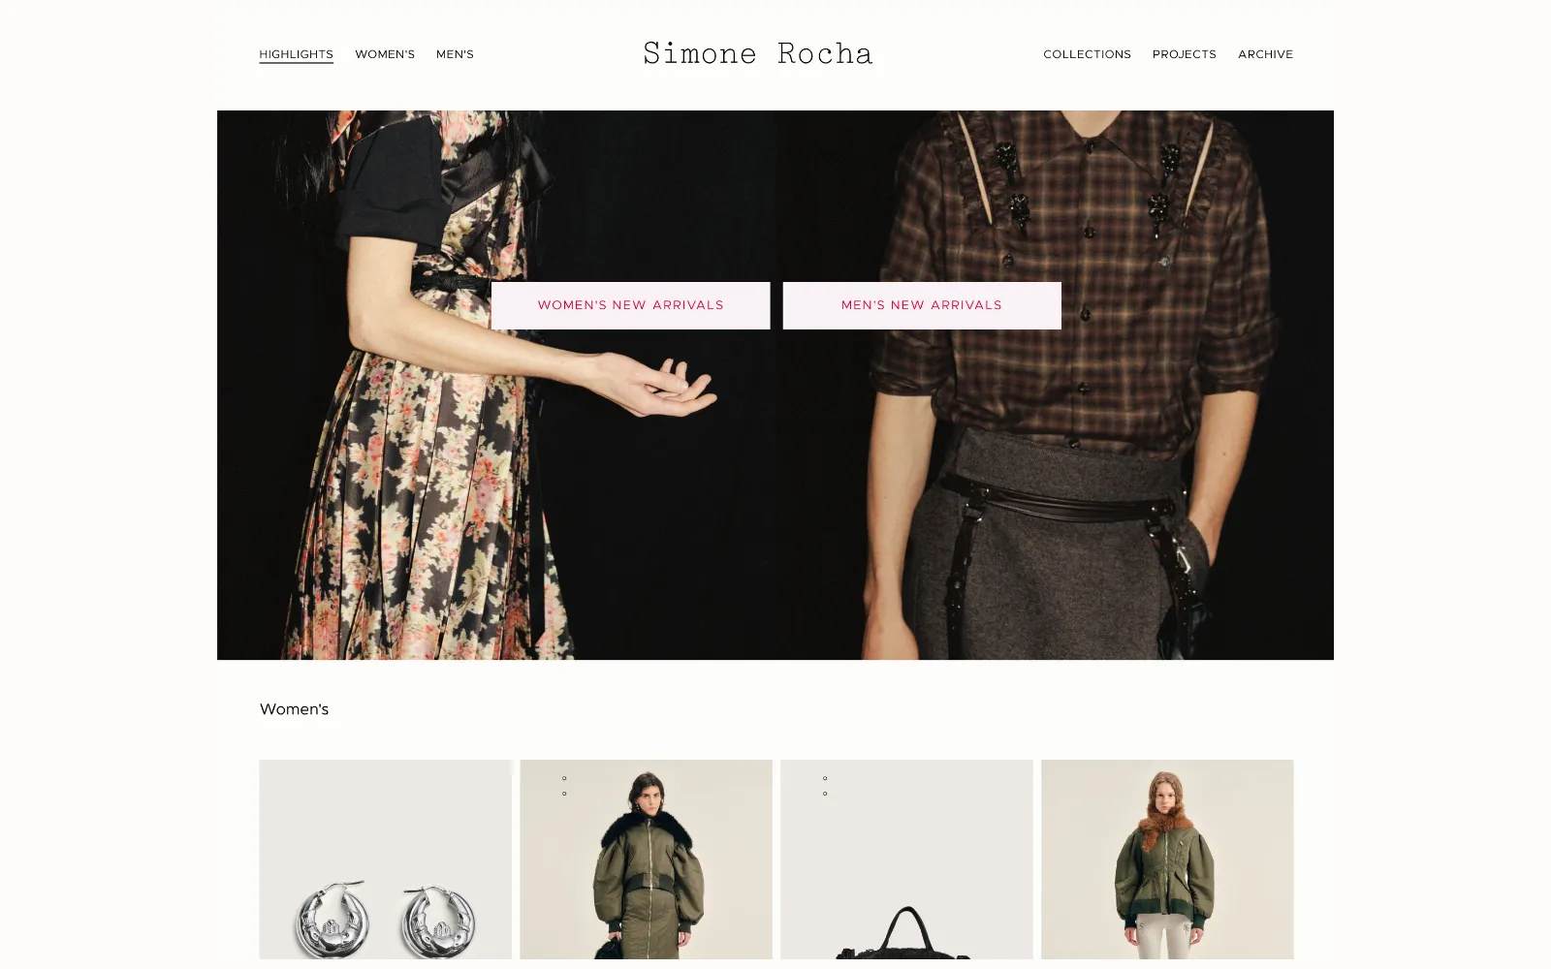Open the Men's navigation link
The height and width of the screenshot is (969, 1551).
pos(455,54)
